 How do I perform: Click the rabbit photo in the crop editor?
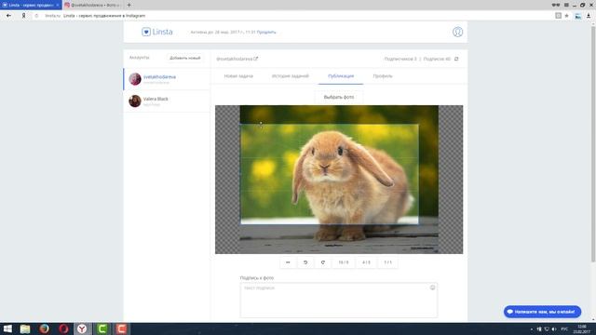[x=339, y=180]
